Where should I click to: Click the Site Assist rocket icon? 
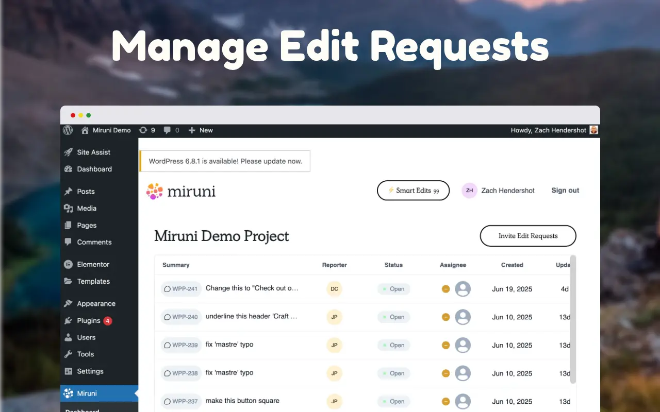point(68,152)
